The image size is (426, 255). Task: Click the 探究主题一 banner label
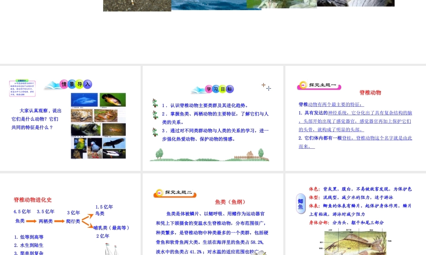point(322,85)
